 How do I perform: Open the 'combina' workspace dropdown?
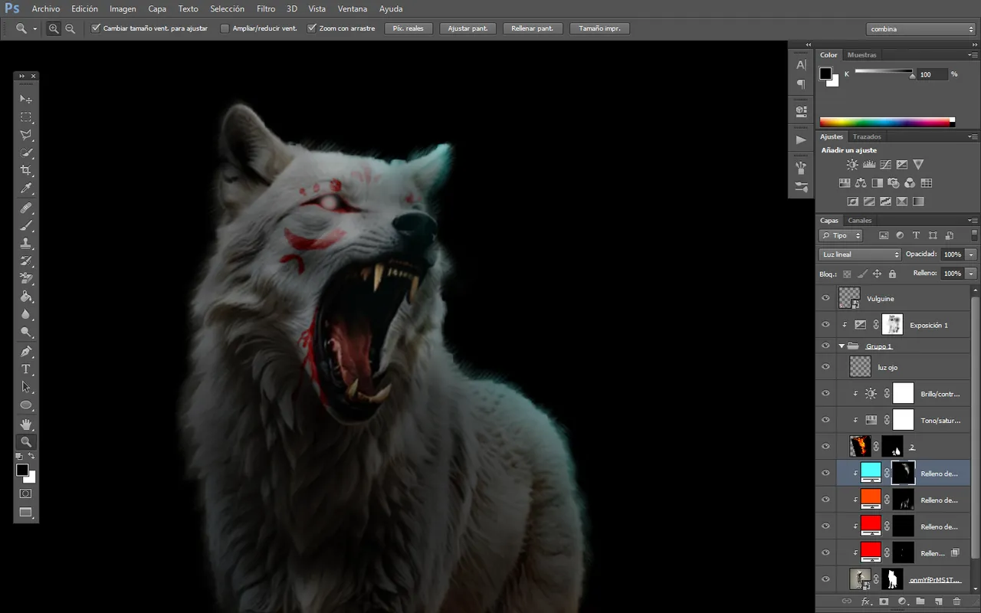[x=921, y=29]
